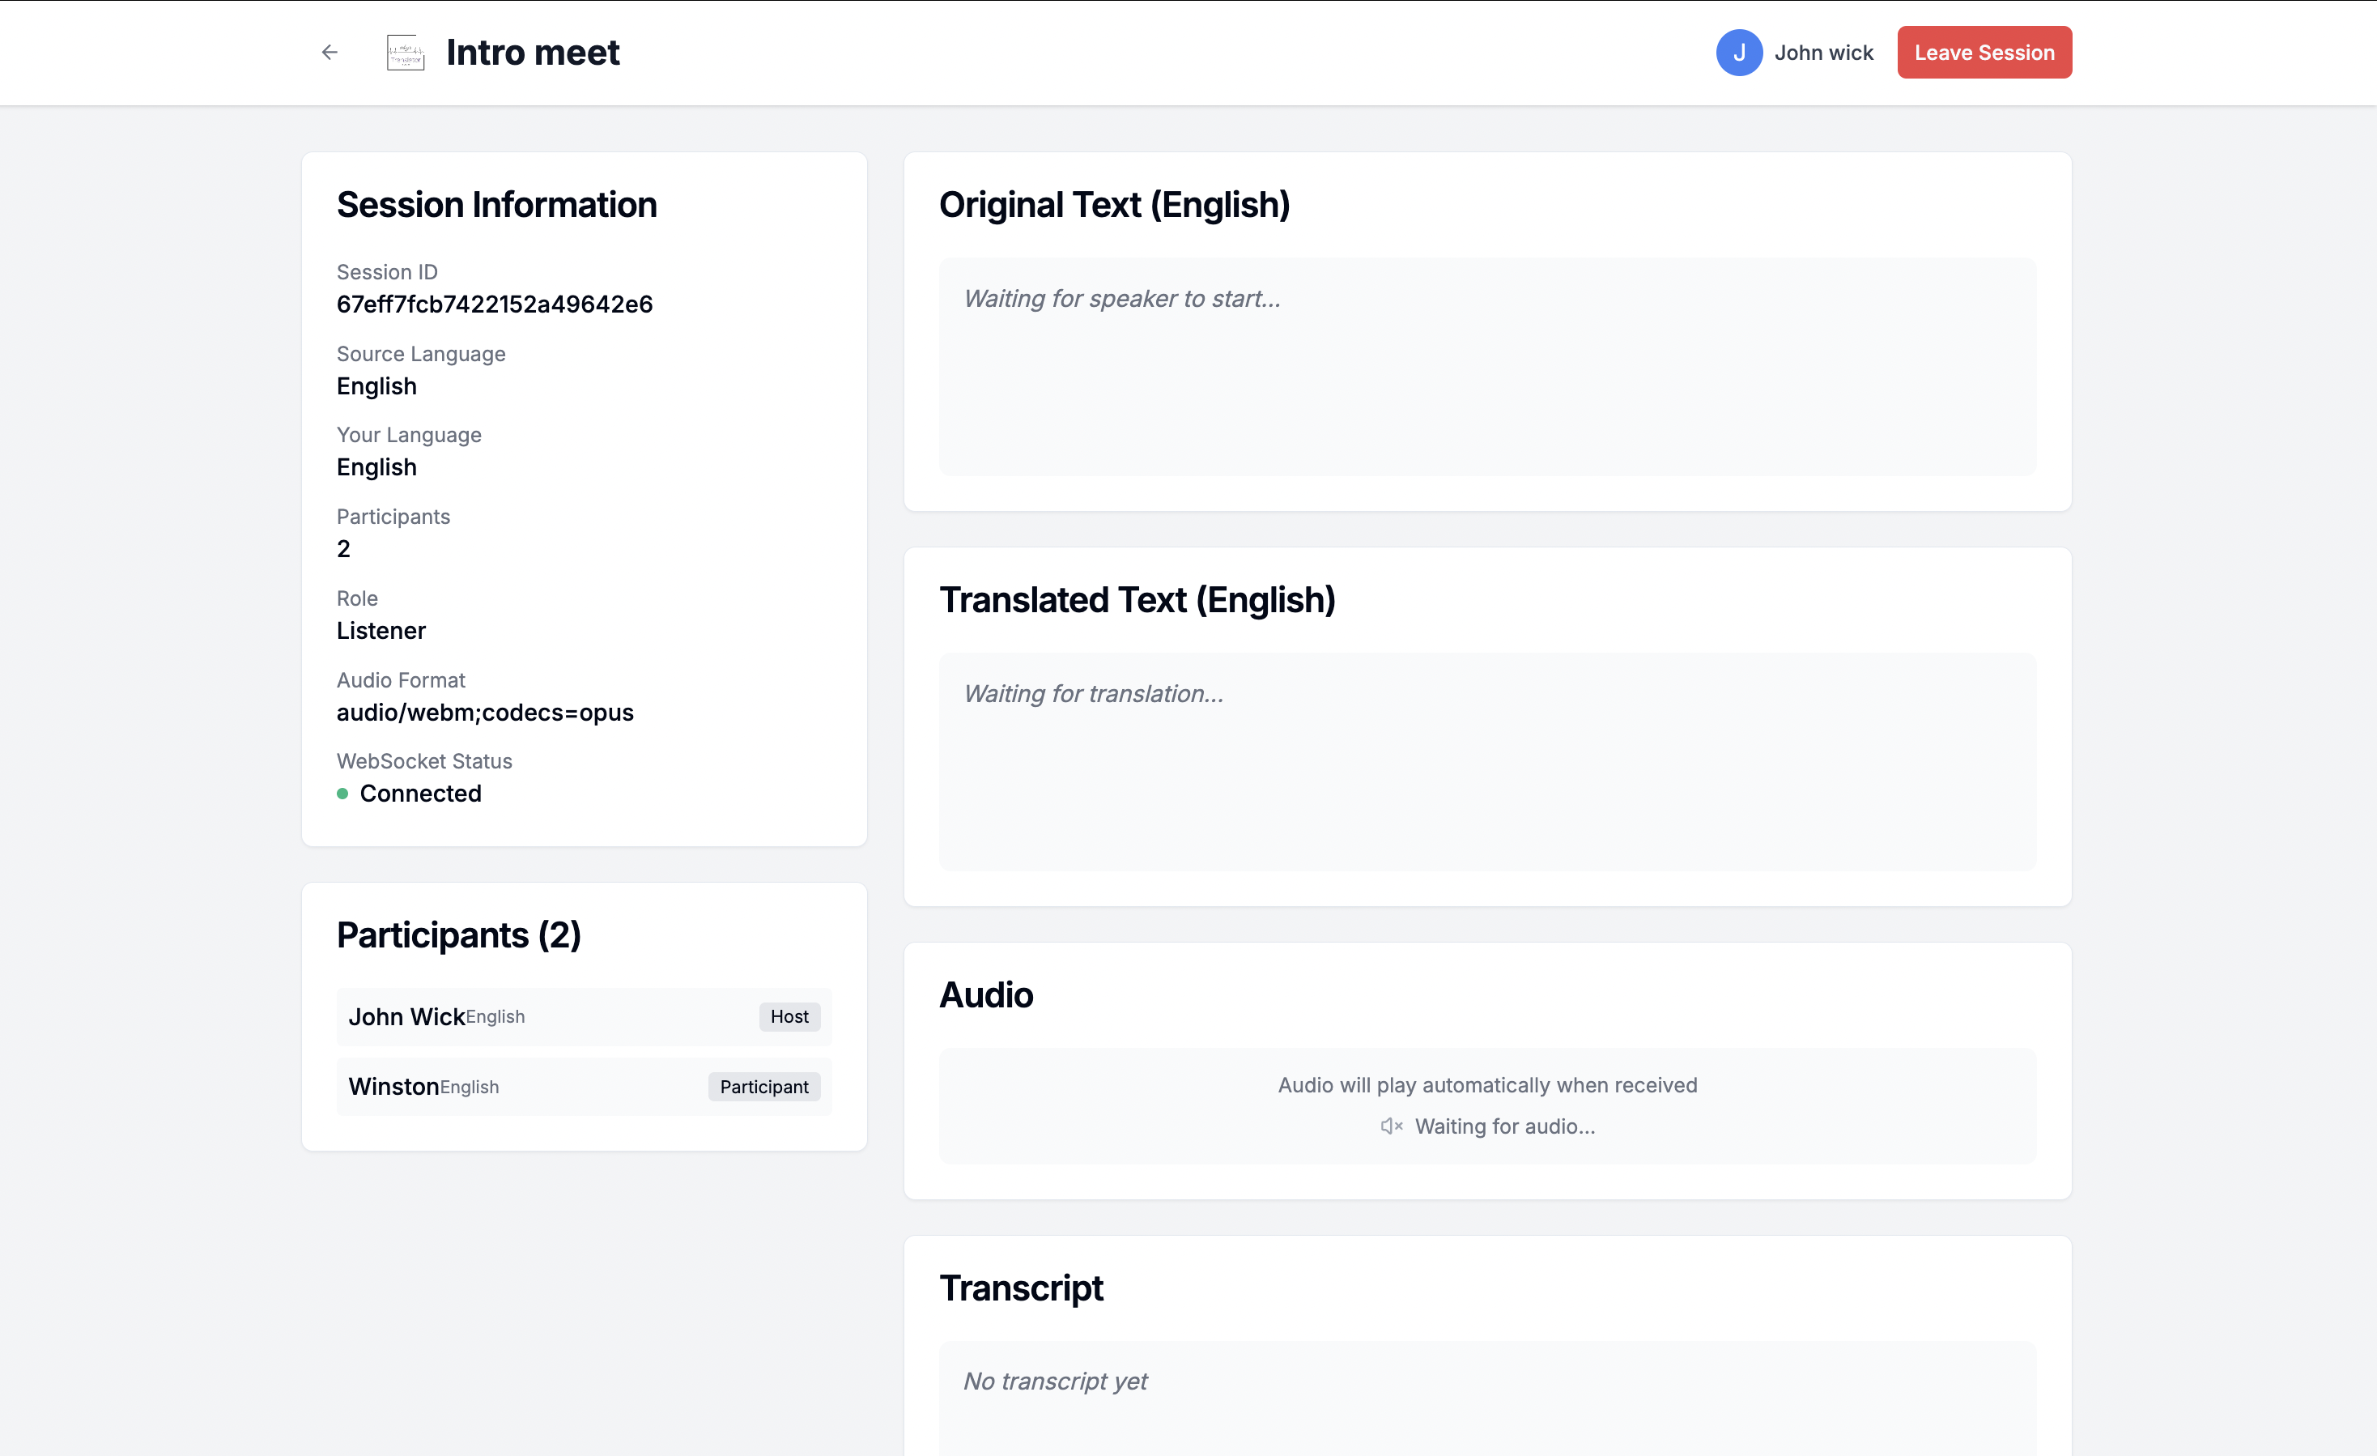
Task: Click the muted speaker icon in Audio
Action: (1390, 1126)
